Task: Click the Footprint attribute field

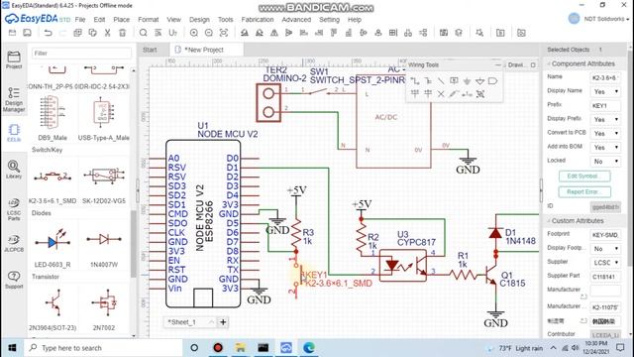Action: pyautogui.click(x=605, y=235)
